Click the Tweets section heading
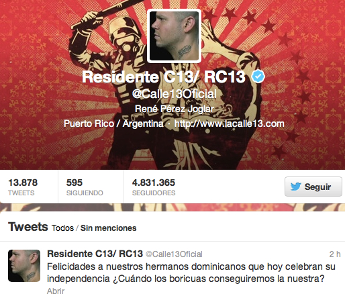This screenshot has width=345, height=302. (x=28, y=227)
